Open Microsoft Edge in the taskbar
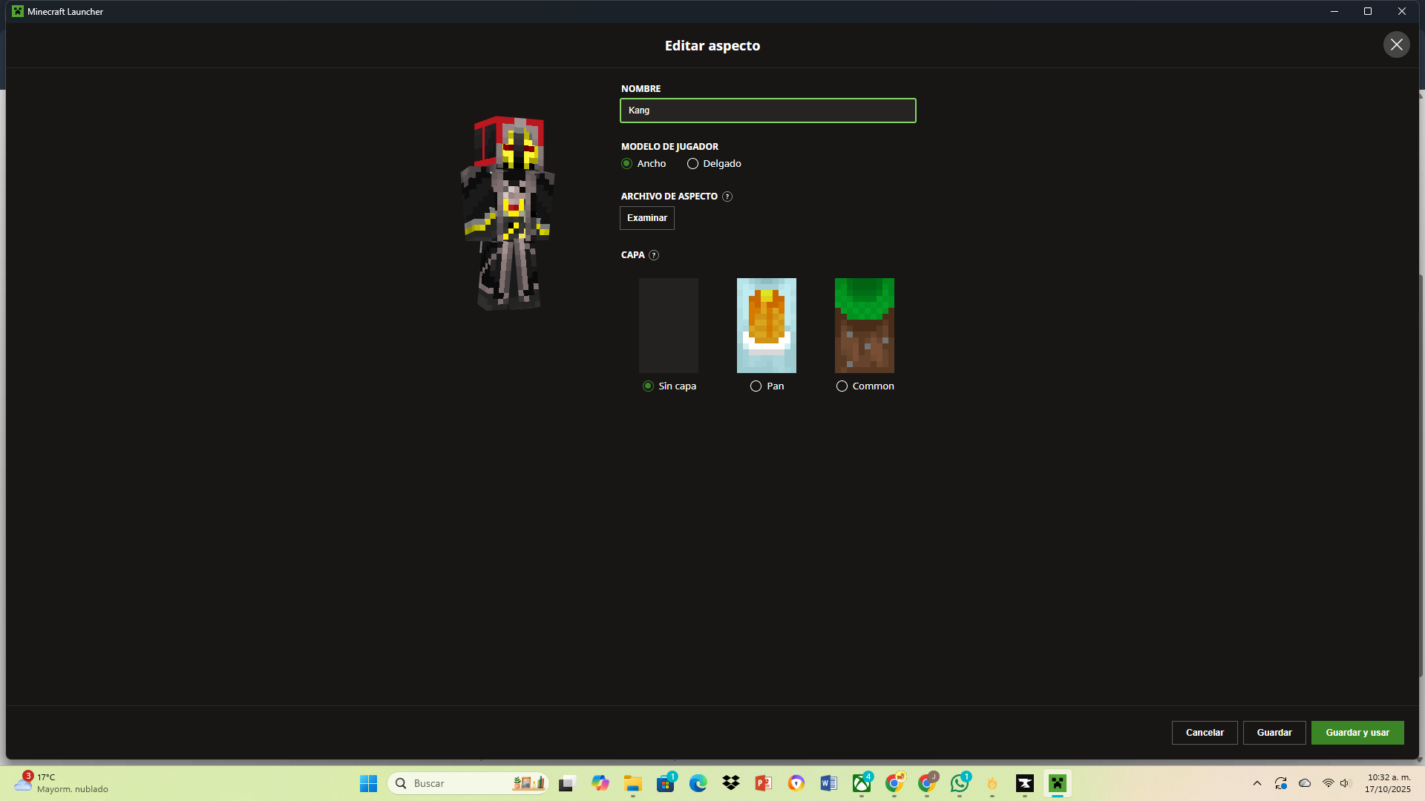Viewport: 1425px width, 801px height. 698,783
